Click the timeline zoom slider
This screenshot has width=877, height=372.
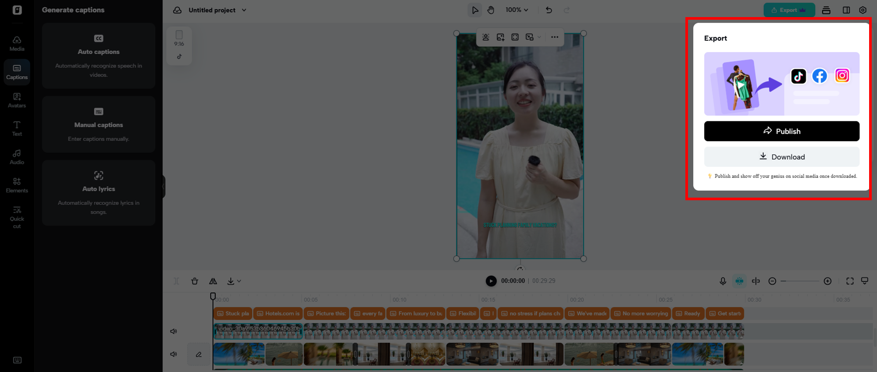[800, 281]
